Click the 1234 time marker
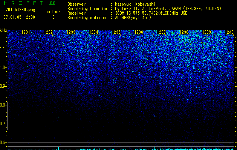237x150 pixels. click(x=93, y=32)
